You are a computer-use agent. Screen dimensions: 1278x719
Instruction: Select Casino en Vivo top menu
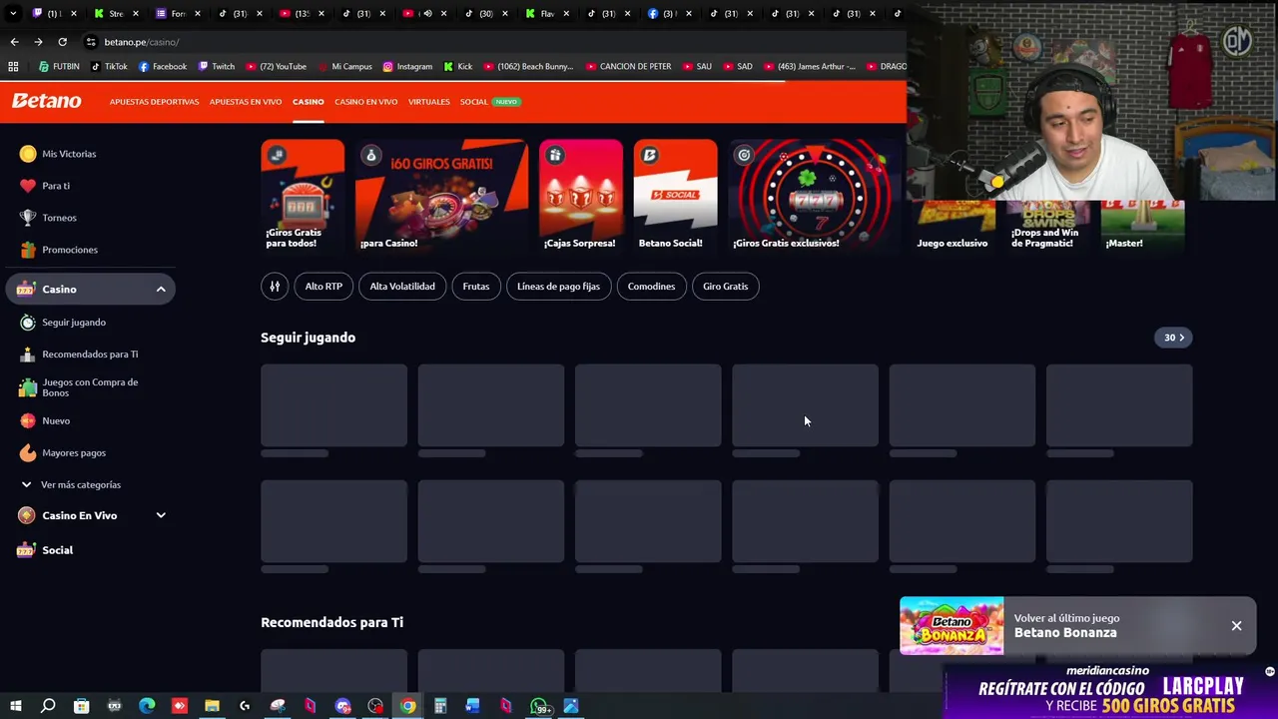tap(365, 102)
